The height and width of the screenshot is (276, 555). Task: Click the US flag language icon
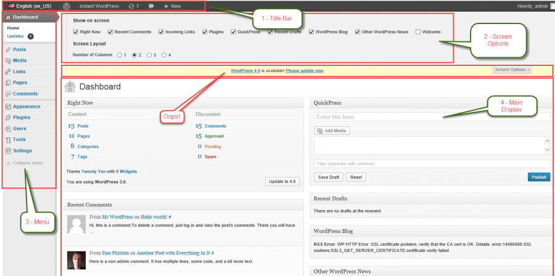[11, 6]
